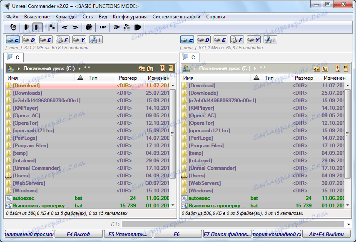The width and height of the screenshot is (356, 242).
Task: Open the Выделение menu
Action: (37, 17)
